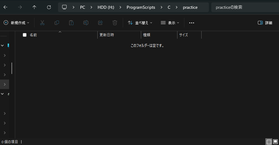
Task: Go back to the previous folder
Action: (x=5, y=7)
